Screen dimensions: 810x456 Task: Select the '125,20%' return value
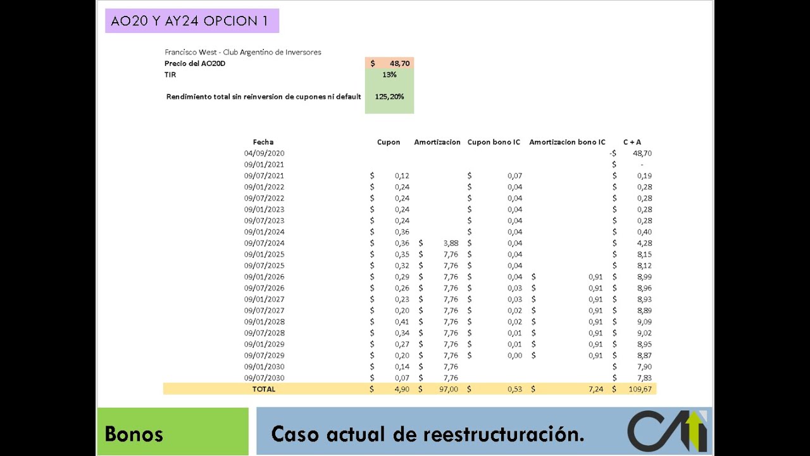[x=389, y=97]
